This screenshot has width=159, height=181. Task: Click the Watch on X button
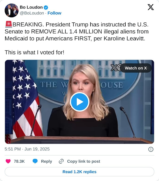[136, 68]
